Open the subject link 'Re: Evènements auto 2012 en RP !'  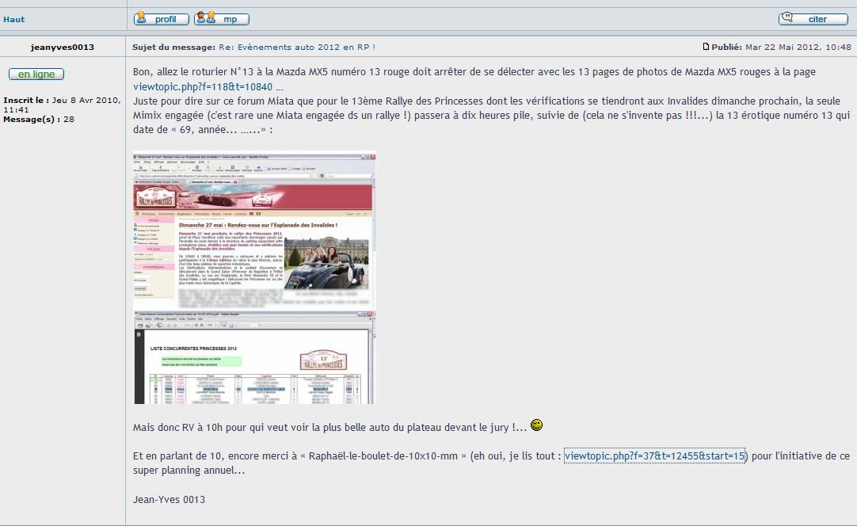pos(297,47)
